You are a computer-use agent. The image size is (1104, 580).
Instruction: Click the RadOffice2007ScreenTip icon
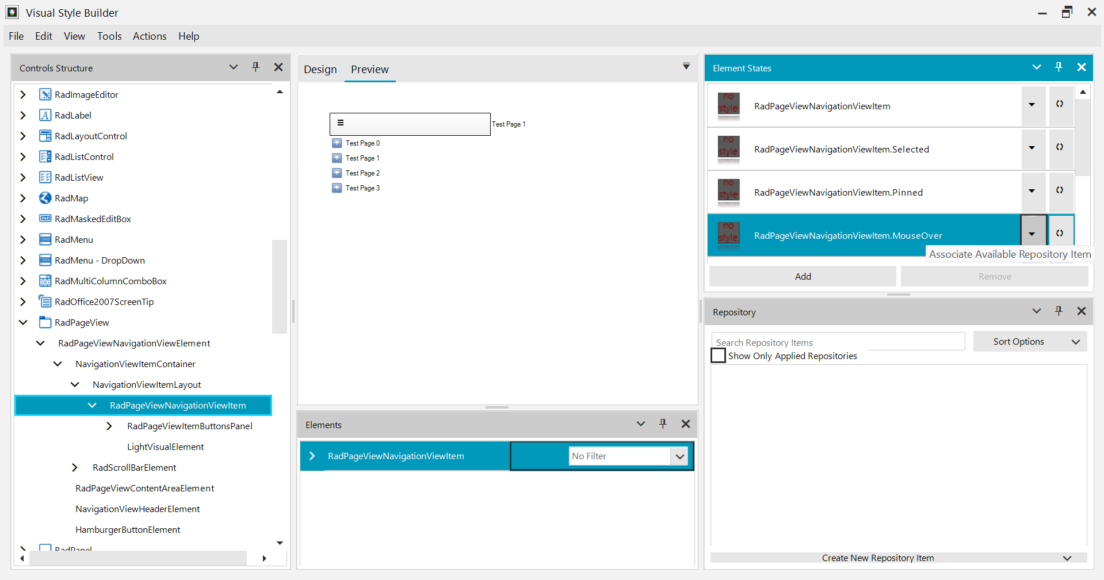click(x=45, y=302)
